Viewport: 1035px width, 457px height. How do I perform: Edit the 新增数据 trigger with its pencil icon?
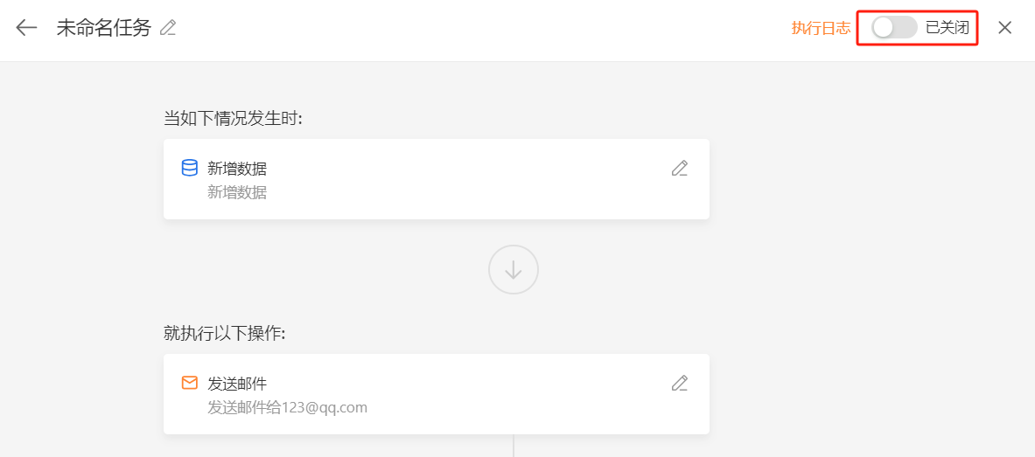coord(679,168)
